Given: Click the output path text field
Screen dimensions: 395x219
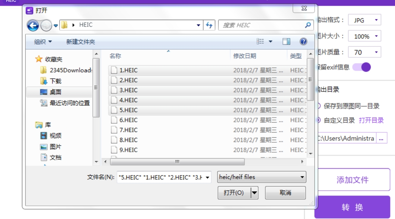Looking at the screenshot, I should pyautogui.click(x=346, y=138).
